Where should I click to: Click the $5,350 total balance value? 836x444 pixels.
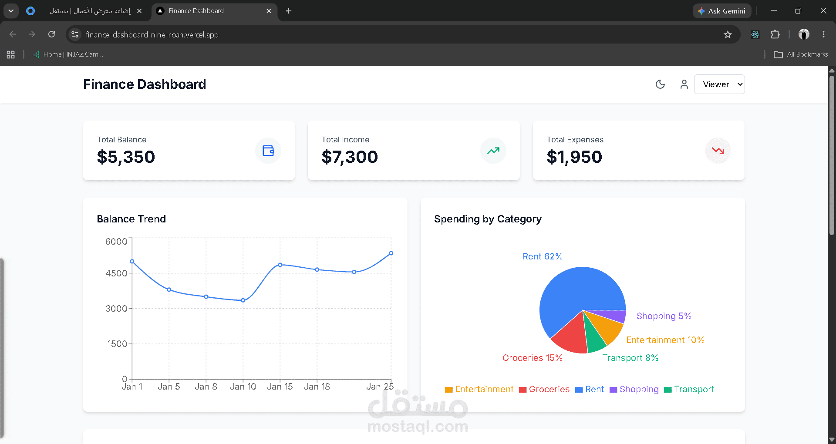(x=126, y=157)
